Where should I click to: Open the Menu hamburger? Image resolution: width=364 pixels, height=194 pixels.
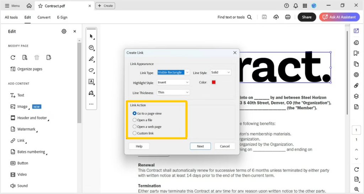(12, 6)
